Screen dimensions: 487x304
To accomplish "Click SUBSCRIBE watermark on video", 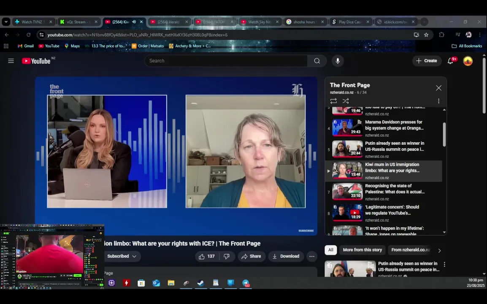I will tap(306, 231).
